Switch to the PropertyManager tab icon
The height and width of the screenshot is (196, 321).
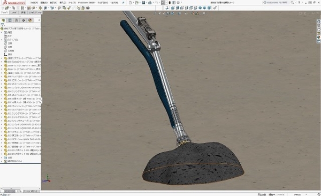[x=10, y=20]
